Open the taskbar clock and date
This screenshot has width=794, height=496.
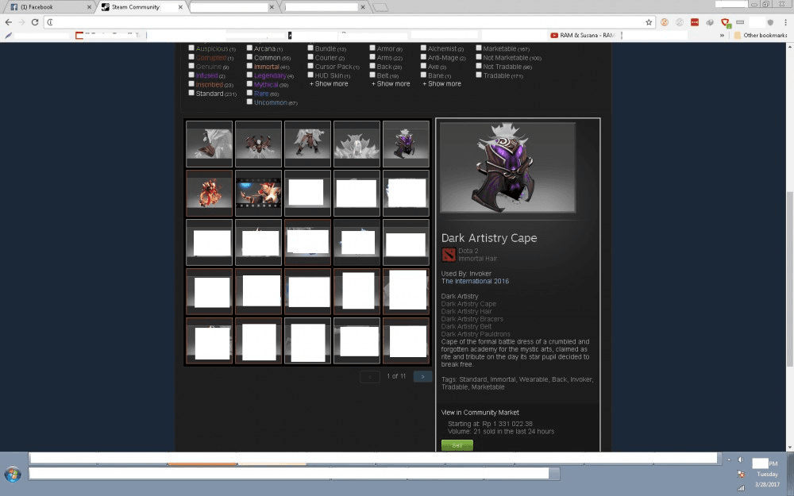point(768,474)
